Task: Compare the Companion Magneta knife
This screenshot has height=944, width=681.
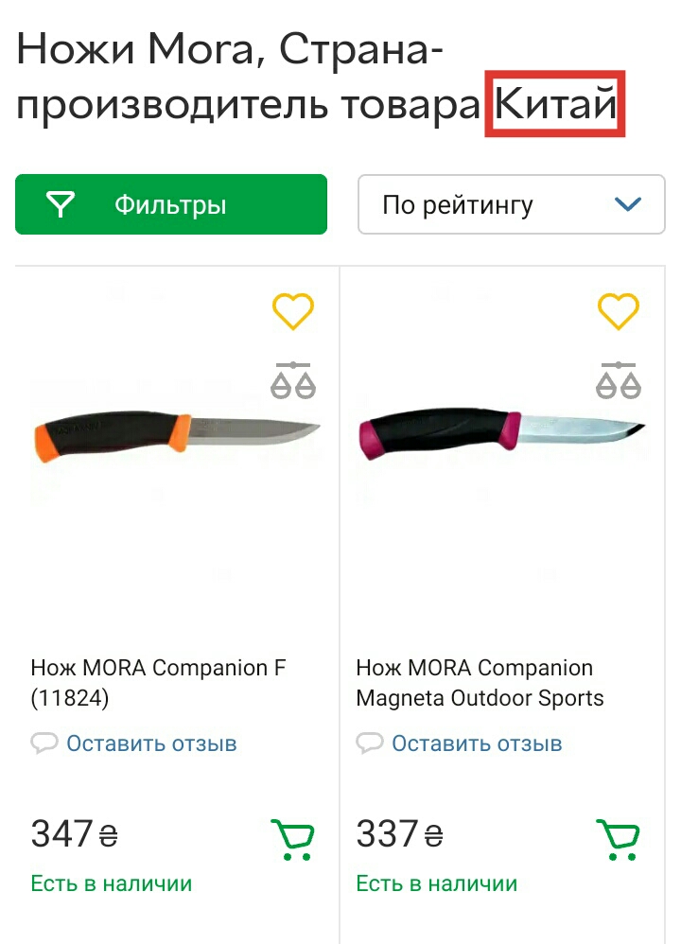Action: [619, 379]
